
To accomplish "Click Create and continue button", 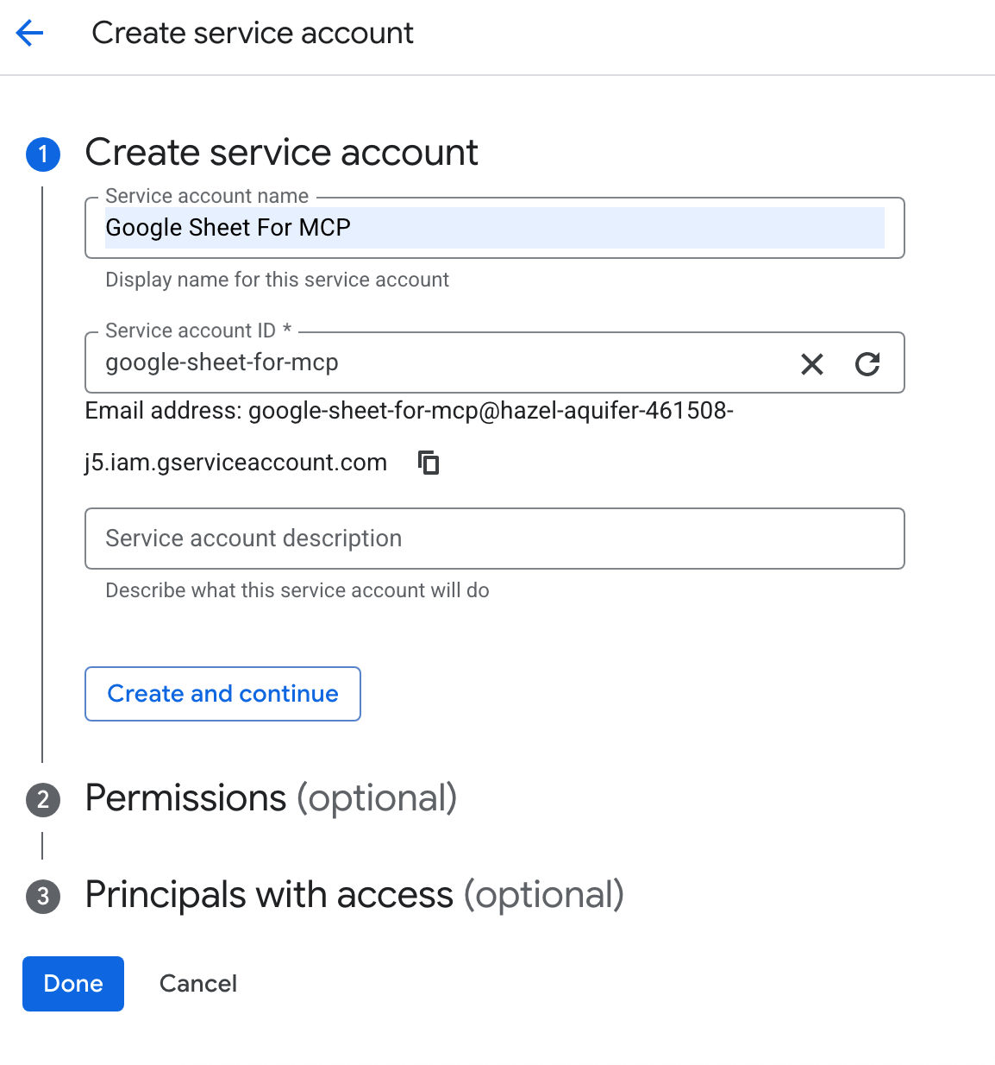I will pyautogui.click(x=222, y=694).
